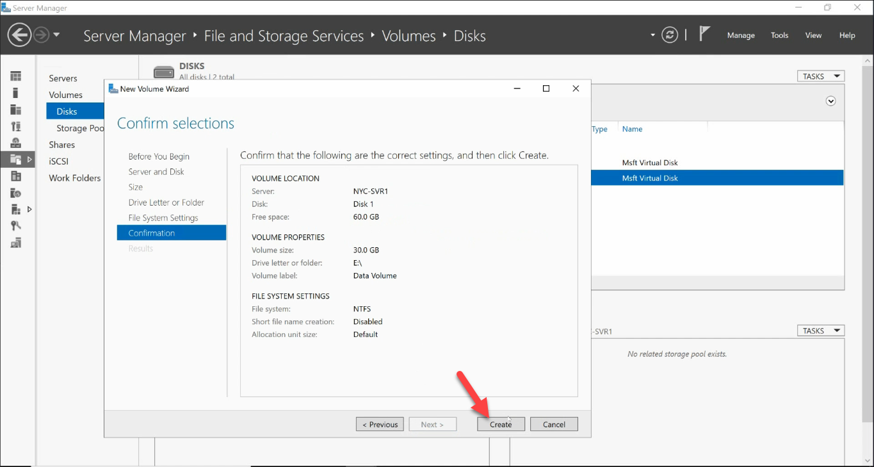Image resolution: width=874 pixels, height=467 pixels.
Task: Click the NYC-SVR1 server value
Action: pyautogui.click(x=371, y=192)
